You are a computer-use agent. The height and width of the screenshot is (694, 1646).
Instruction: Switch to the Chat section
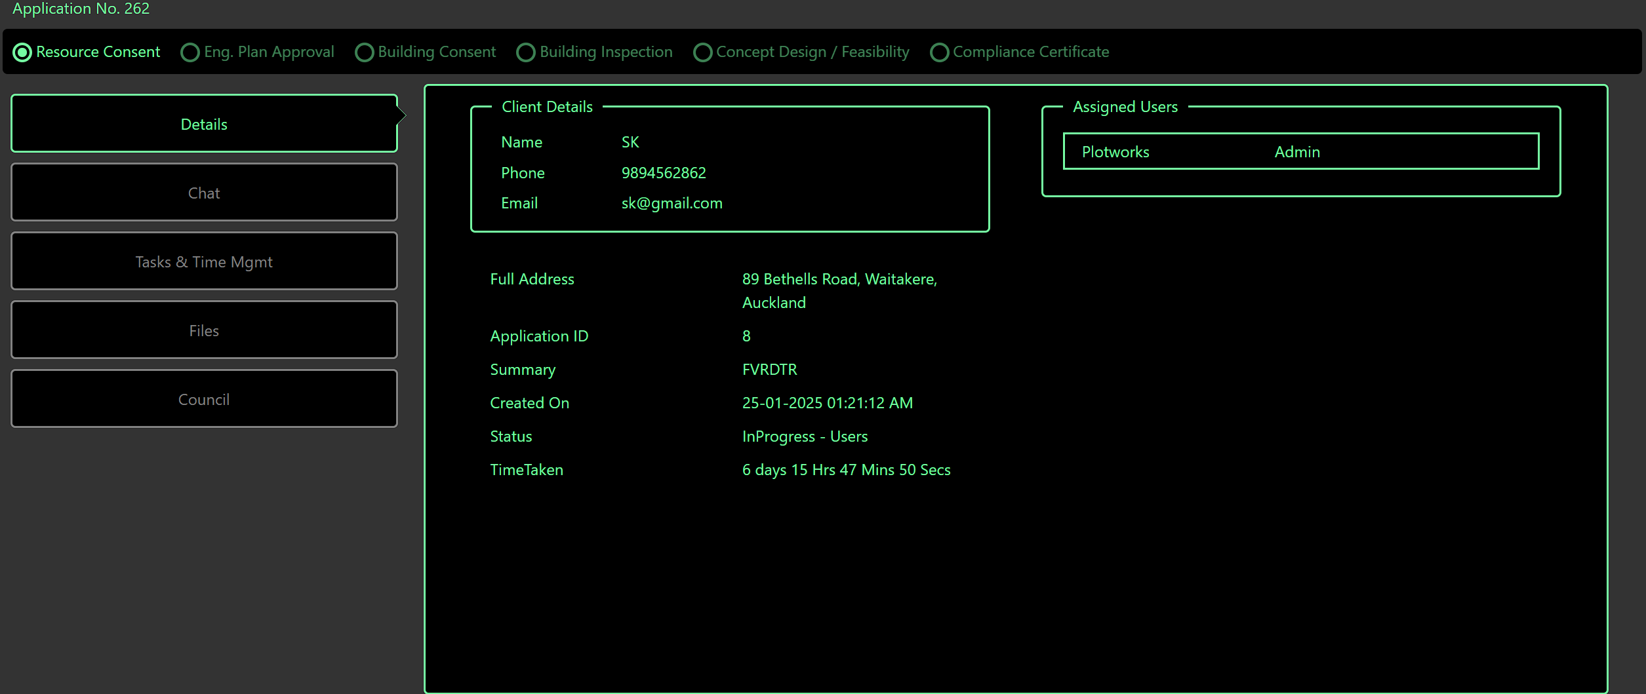[x=203, y=192]
